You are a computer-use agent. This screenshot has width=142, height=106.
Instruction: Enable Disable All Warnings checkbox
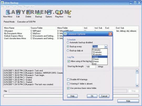(x=68, y=80)
